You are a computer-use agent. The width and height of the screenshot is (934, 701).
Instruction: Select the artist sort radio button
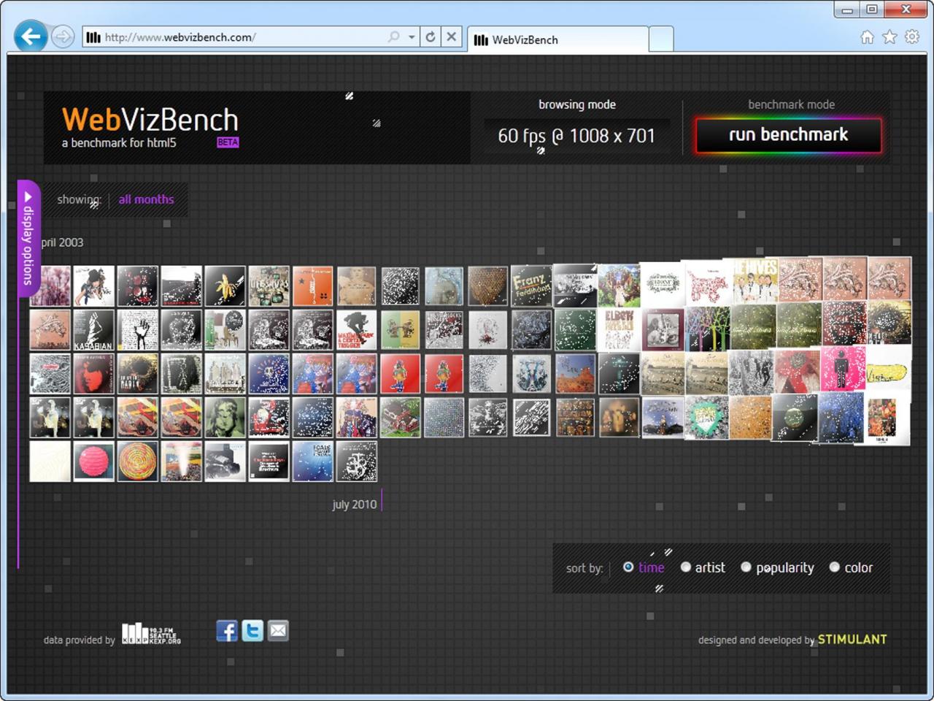pyautogui.click(x=686, y=567)
